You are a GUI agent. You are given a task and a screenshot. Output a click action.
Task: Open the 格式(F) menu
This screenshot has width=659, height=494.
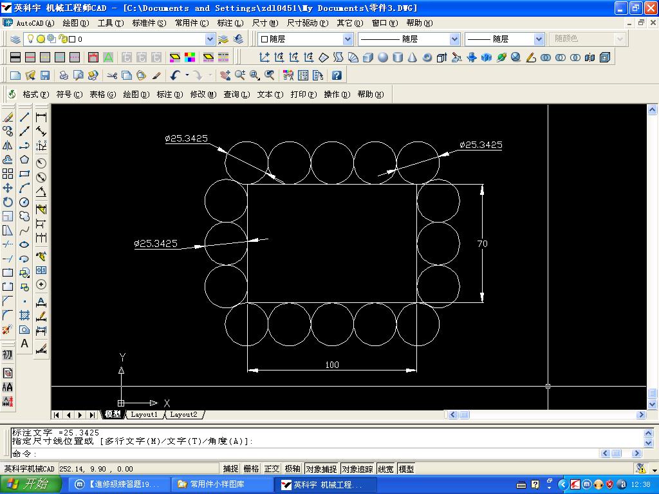pos(36,94)
